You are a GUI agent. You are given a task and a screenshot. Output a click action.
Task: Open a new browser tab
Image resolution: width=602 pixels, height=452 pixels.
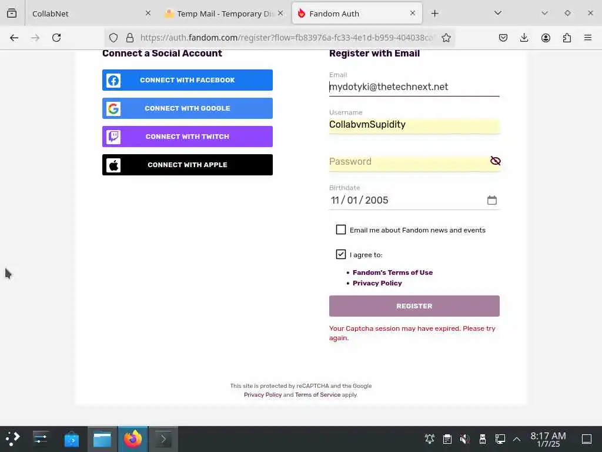click(x=434, y=14)
